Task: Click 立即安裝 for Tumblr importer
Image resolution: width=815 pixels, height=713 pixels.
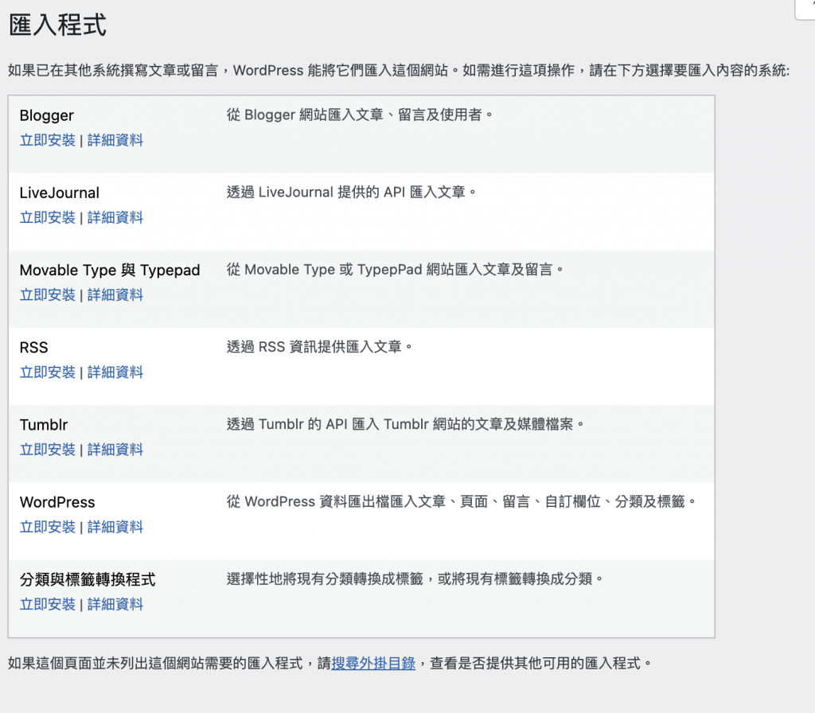Action: pyautogui.click(x=47, y=450)
